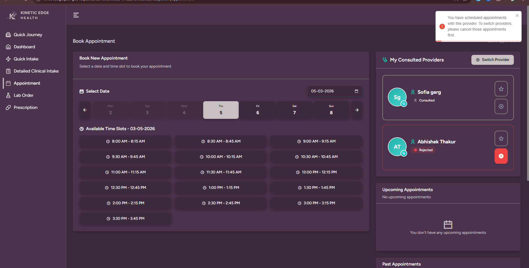529x268 pixels.
Task: Dismiss the scheduled appointments notification
Action: [x=517, y=16]
